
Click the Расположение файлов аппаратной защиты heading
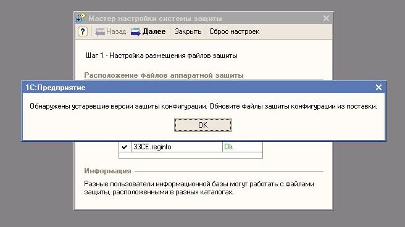click(x=164, y=75)
